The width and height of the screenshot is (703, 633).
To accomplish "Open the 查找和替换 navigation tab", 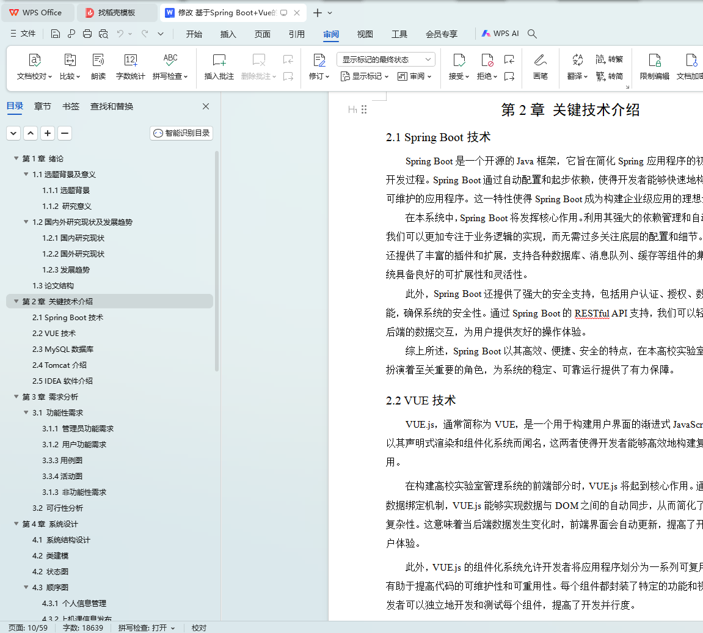I will click(112, 106).
